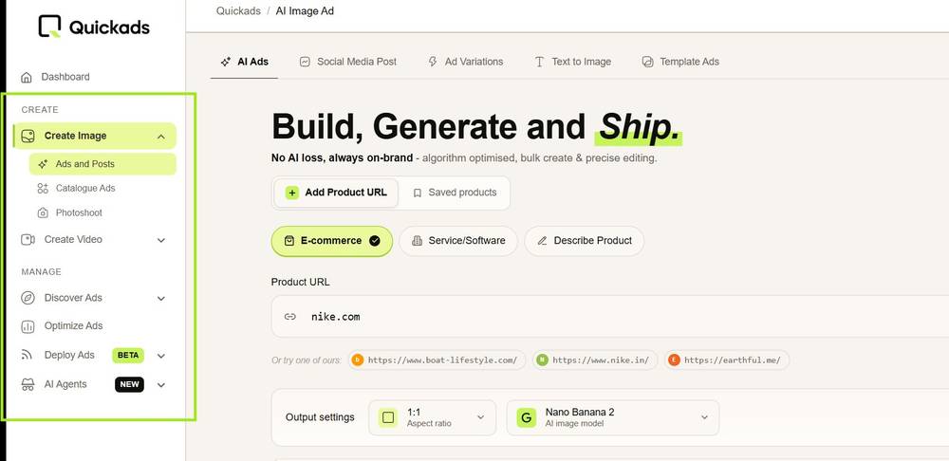Image resolution: width=949 pixels, height=461 pixels.
Task: Switch to the Social Media Post tab
Action: click(348, 62)
